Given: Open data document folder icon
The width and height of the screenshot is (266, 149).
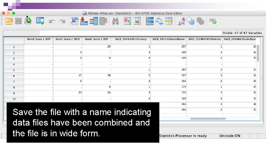Looking at the screenshot, I should point(9,21).
